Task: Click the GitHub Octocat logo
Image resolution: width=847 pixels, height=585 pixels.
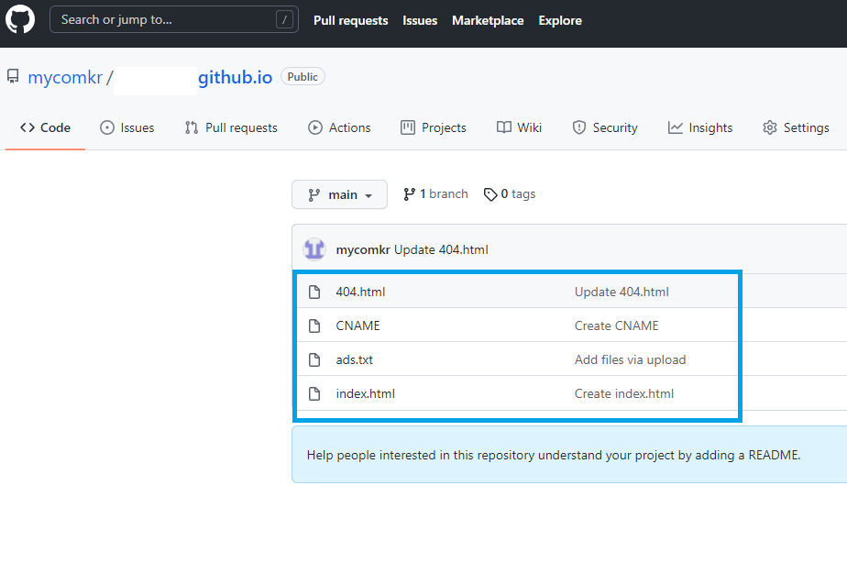Action: click(x=20, y=20)
